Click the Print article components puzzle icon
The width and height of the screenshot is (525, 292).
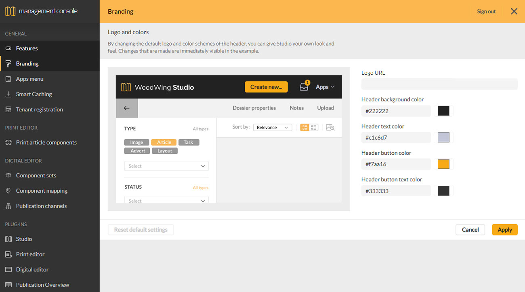8,143
